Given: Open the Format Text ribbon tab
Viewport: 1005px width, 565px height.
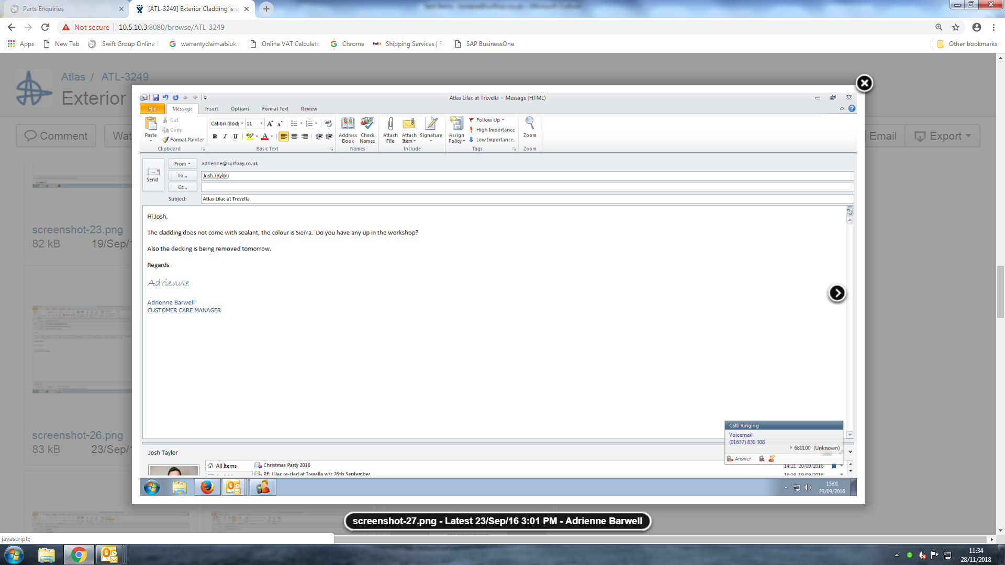Looking at the screenshot, I should coord(275,109).
